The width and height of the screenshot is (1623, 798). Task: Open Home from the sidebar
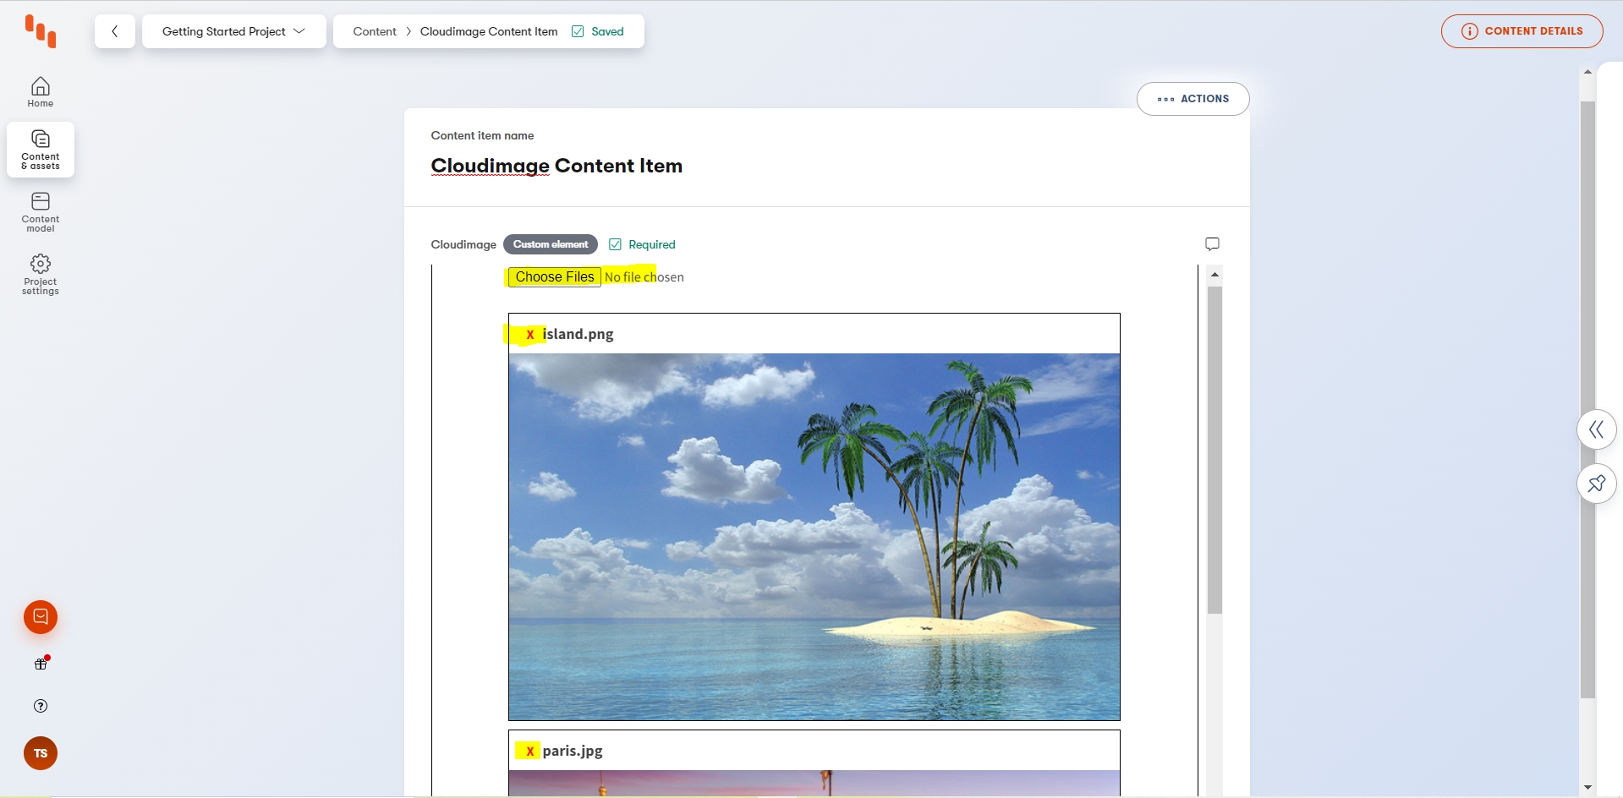pyautogui.click(x=41, y=92)
